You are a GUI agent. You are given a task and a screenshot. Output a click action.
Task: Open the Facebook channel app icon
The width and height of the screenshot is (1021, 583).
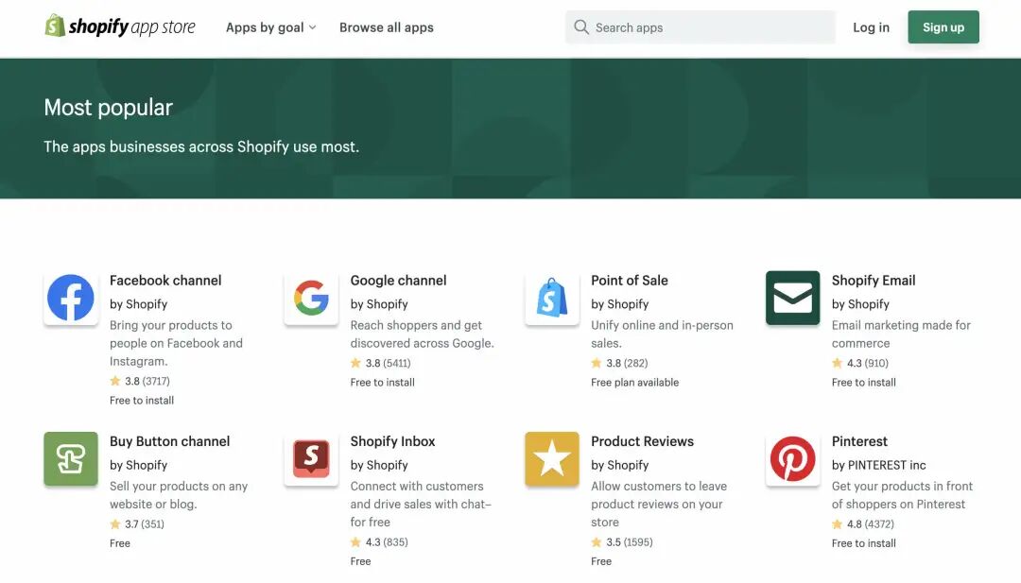[71, 298]
